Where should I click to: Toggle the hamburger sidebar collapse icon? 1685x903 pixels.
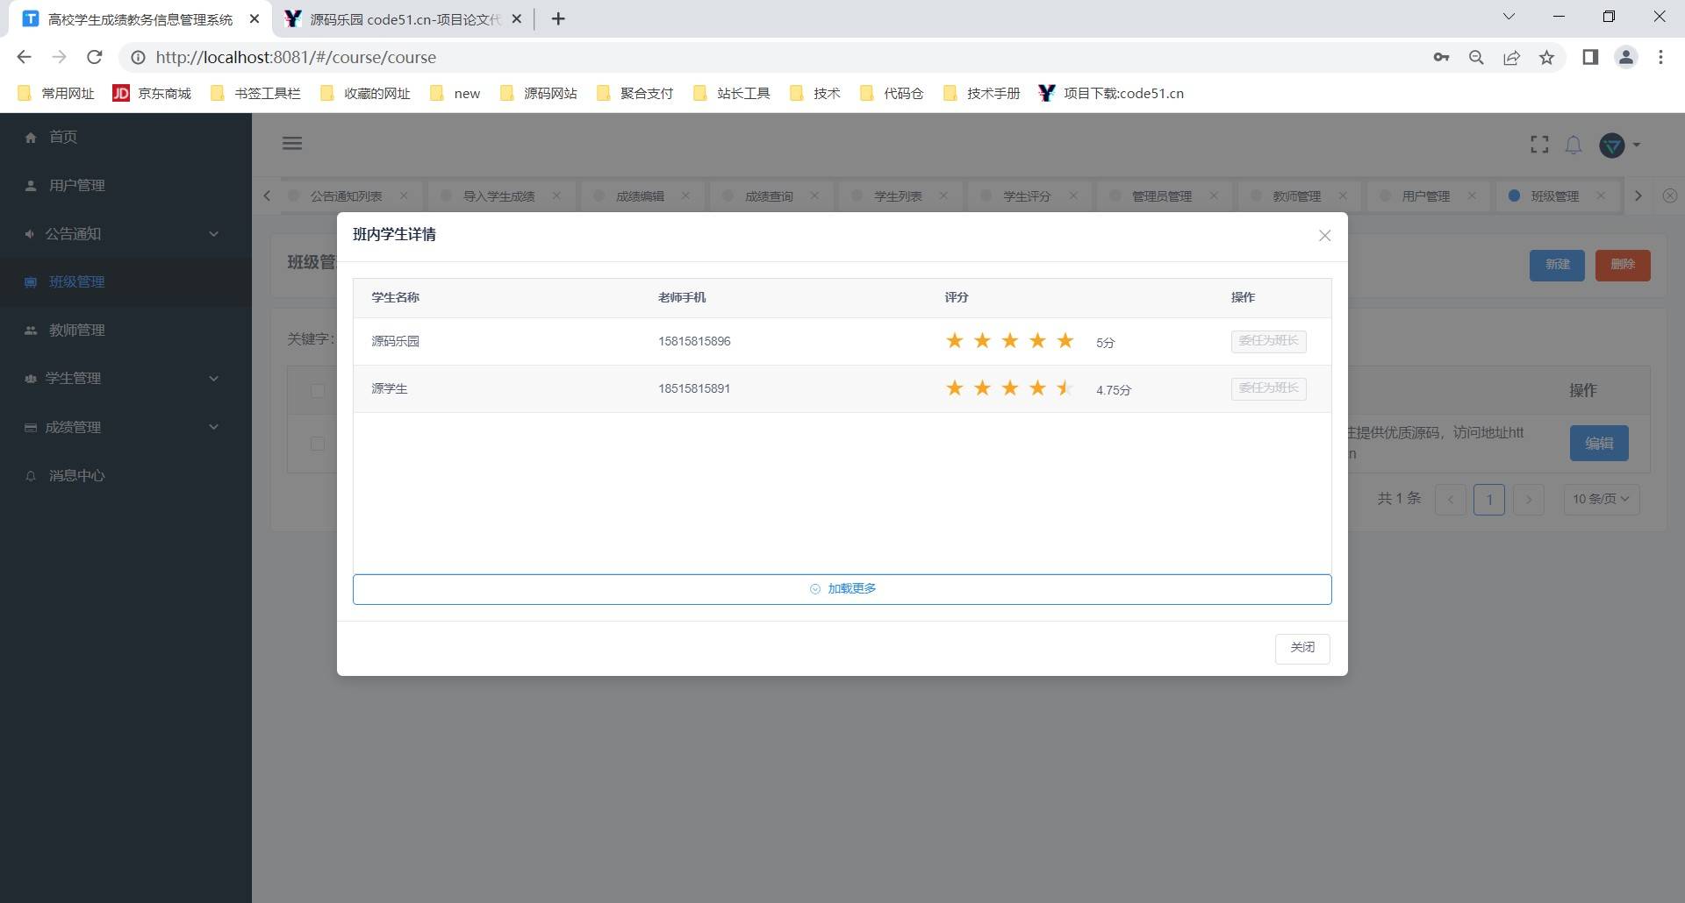[292, 144]
